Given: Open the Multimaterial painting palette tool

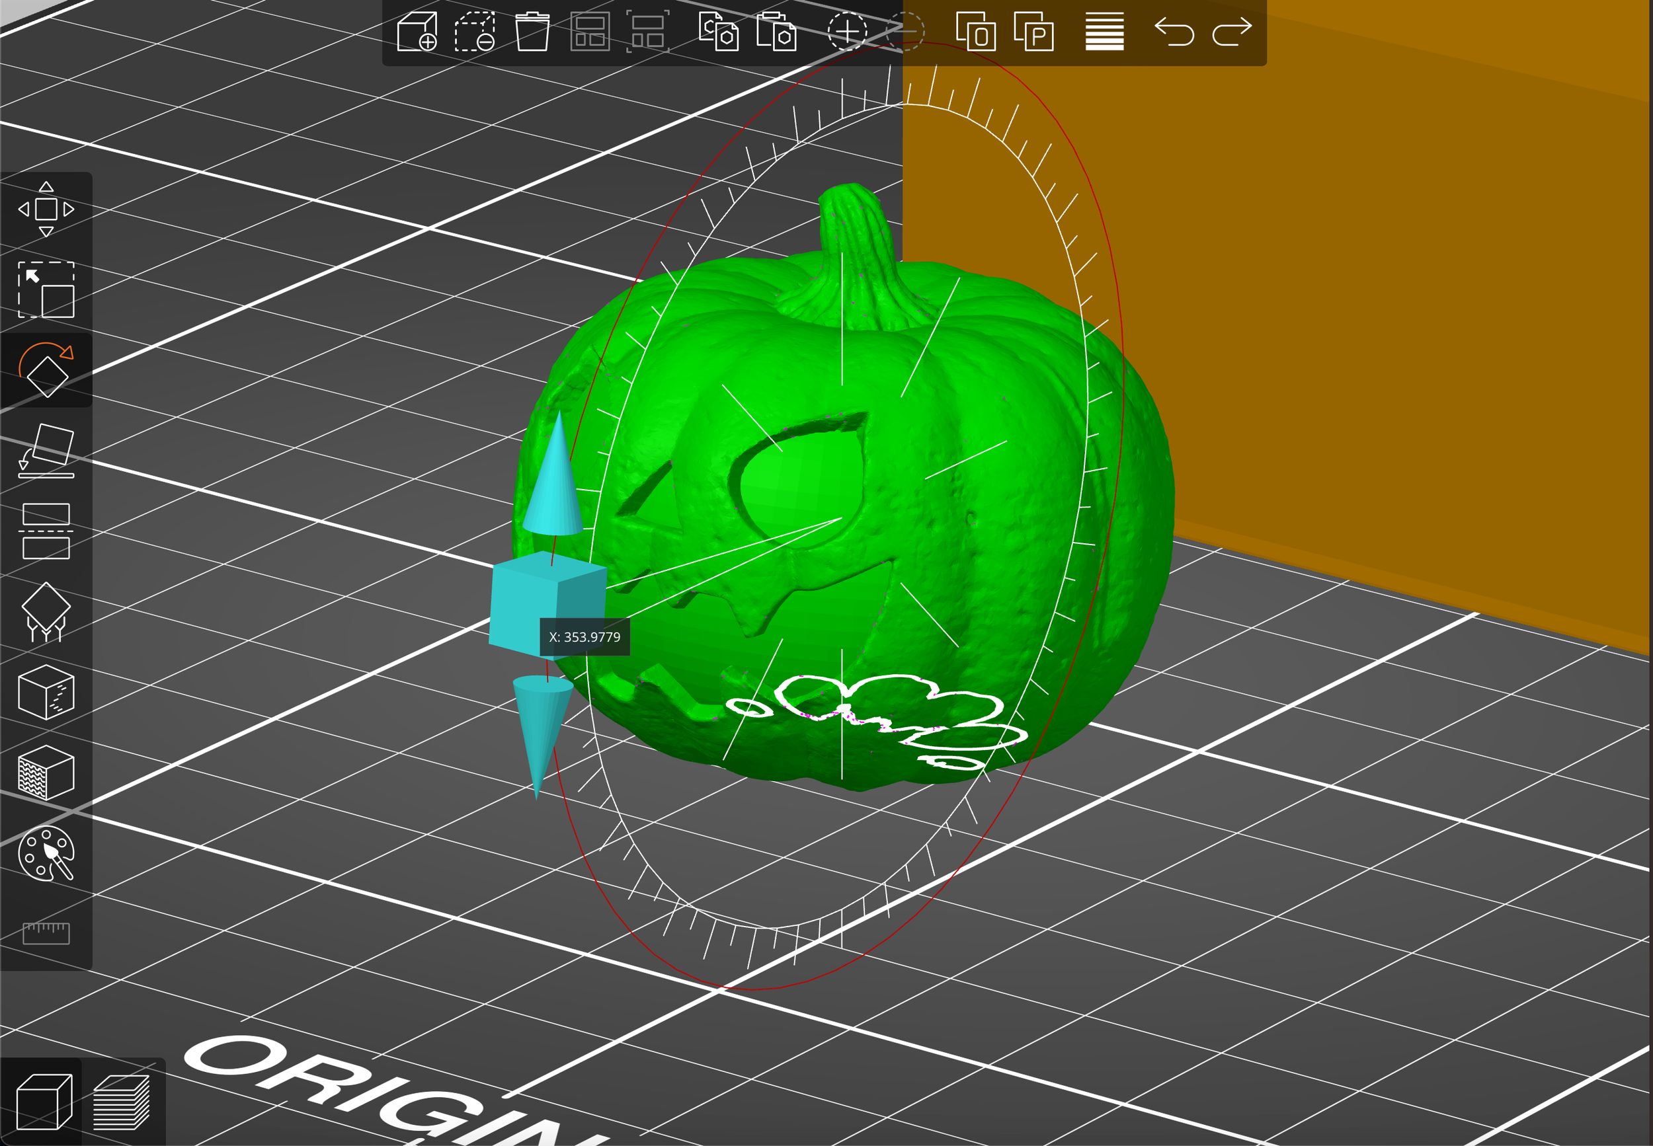Looking at the screenshot, I should (x=46, y=853).
